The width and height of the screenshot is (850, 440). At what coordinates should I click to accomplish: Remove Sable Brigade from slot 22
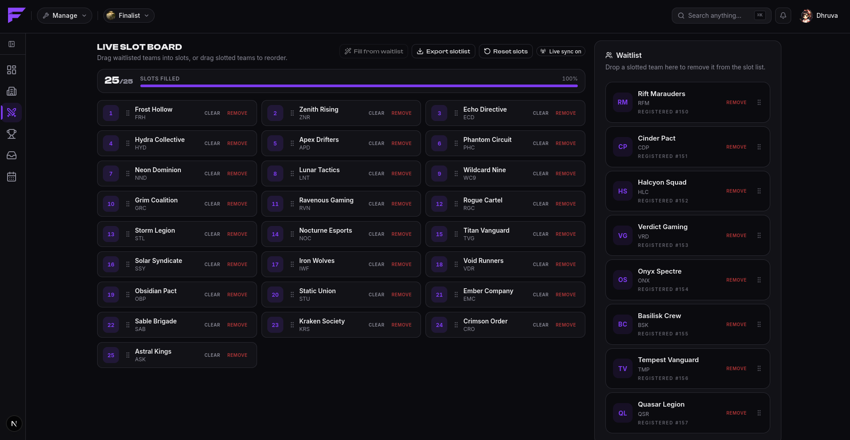pyautogui.click(x=237, y=325)
